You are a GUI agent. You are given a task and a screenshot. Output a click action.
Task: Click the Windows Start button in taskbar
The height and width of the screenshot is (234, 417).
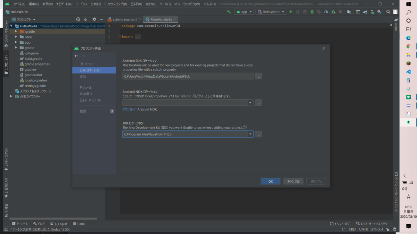coord(408,4)
